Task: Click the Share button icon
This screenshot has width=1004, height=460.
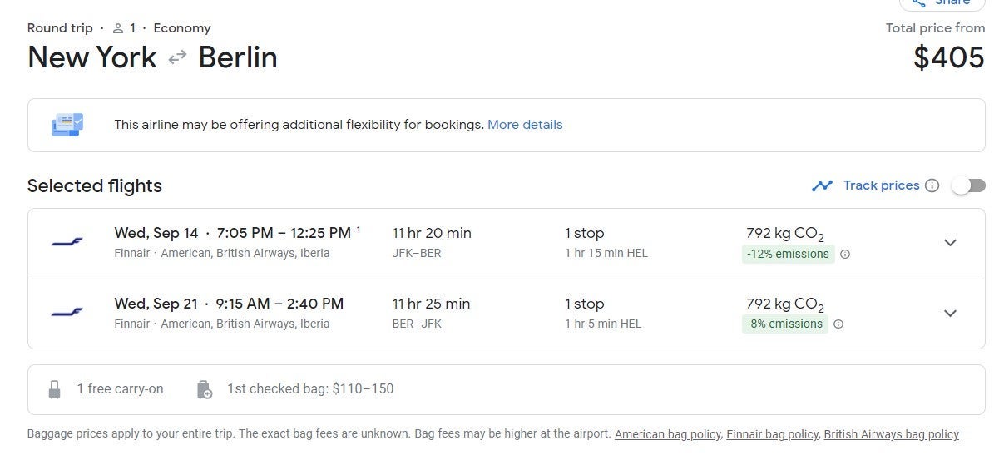Action: click(919, 2)
